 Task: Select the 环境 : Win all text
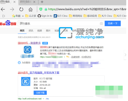(40, 88)
